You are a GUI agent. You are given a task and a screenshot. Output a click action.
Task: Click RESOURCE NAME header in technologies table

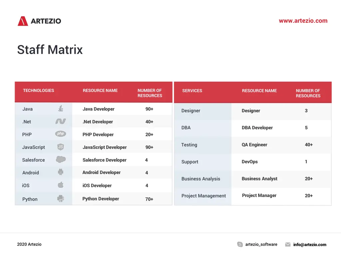100,91
